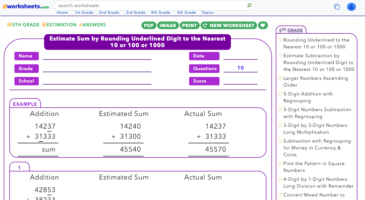This screenshot has height=200, width=365.
Task: Generate another sheet via the refresh icon
Action: tap(205, 25)
